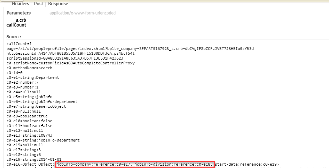Click the c0-e1=string:Department line

pyautogui.click(x=33, y=78)
